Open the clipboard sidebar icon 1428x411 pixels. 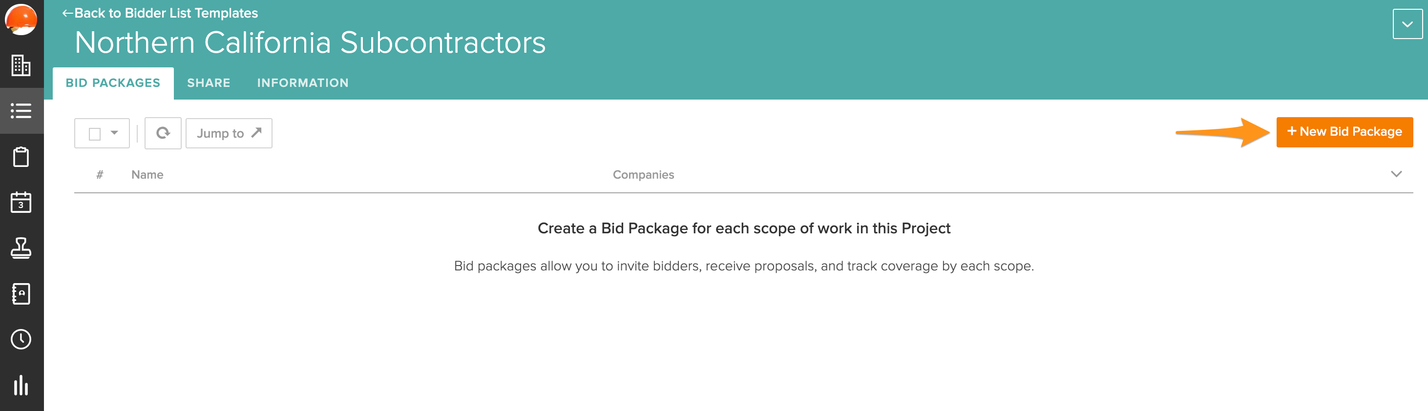click(x=21, y=157)
